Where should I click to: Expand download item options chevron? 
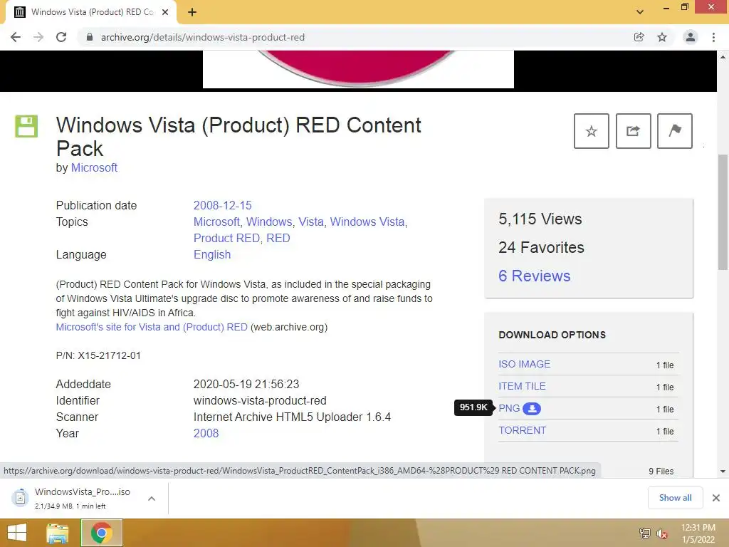click(x=152, y=499)
